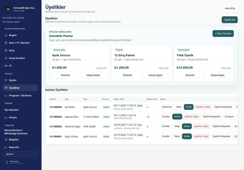Viewport: 244px width, 170px height.
Task: Click Takip button in Ayşe Yılmaz row
Action: (x=177, y=136)
